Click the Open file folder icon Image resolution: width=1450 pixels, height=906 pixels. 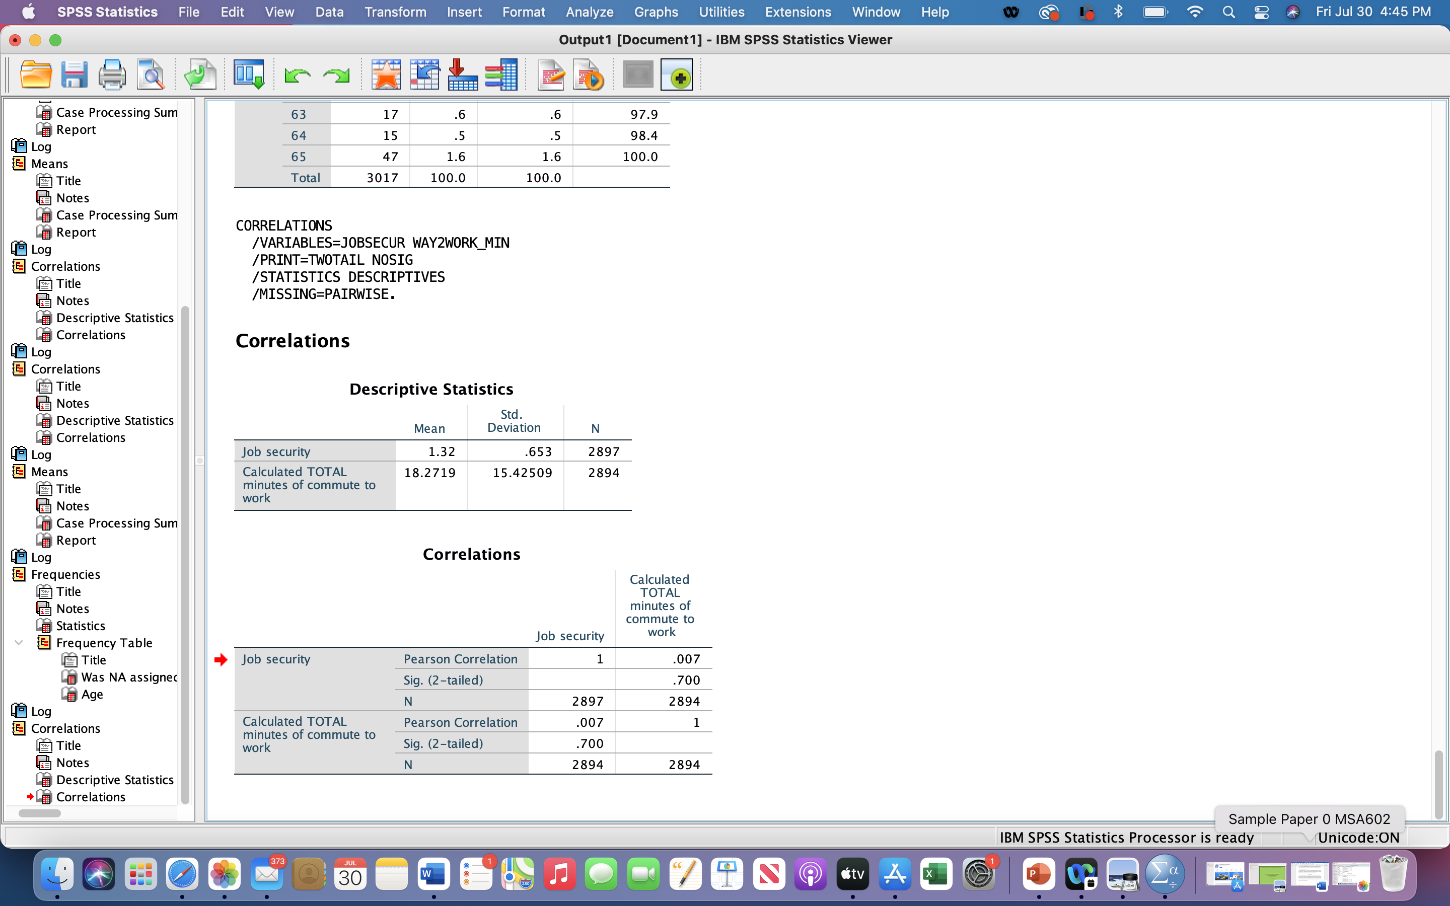coord(36,75)
